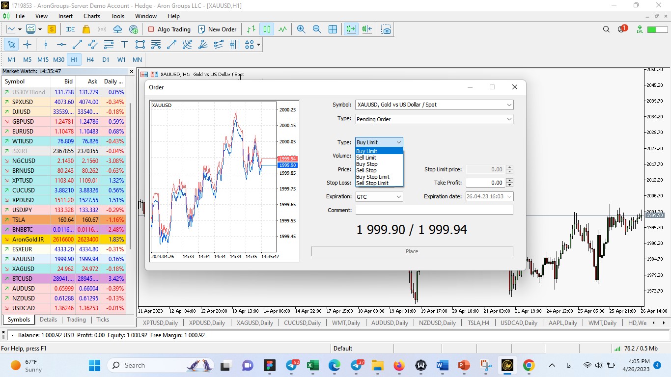Toggle Algo Trading on
671x377 pixels.
click(169, 29)
